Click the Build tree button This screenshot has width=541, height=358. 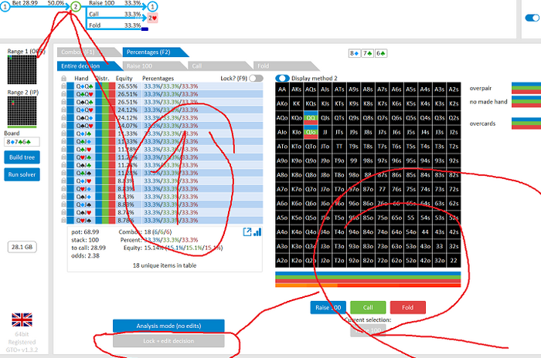coord(22,157)
